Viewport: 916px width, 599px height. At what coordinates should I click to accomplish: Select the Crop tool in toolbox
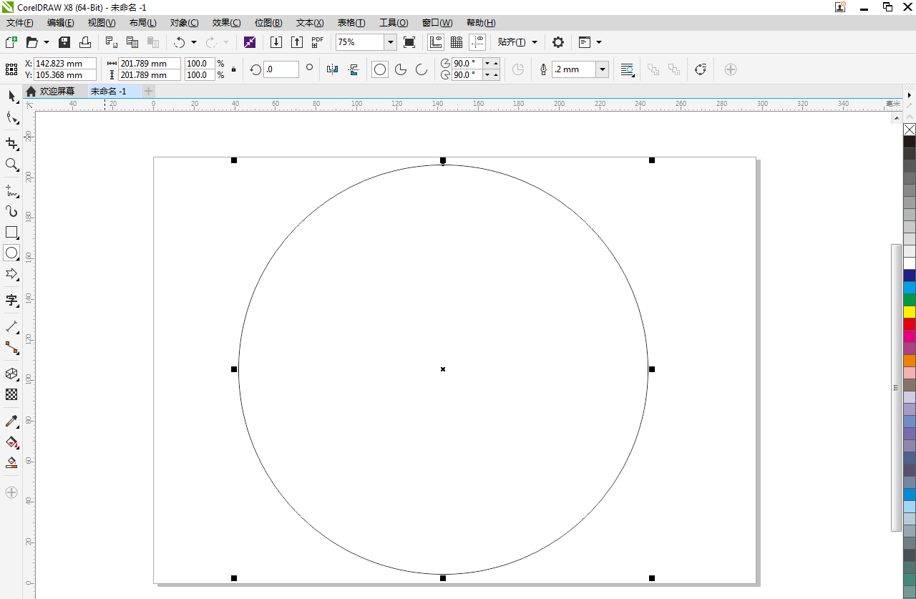11,143
